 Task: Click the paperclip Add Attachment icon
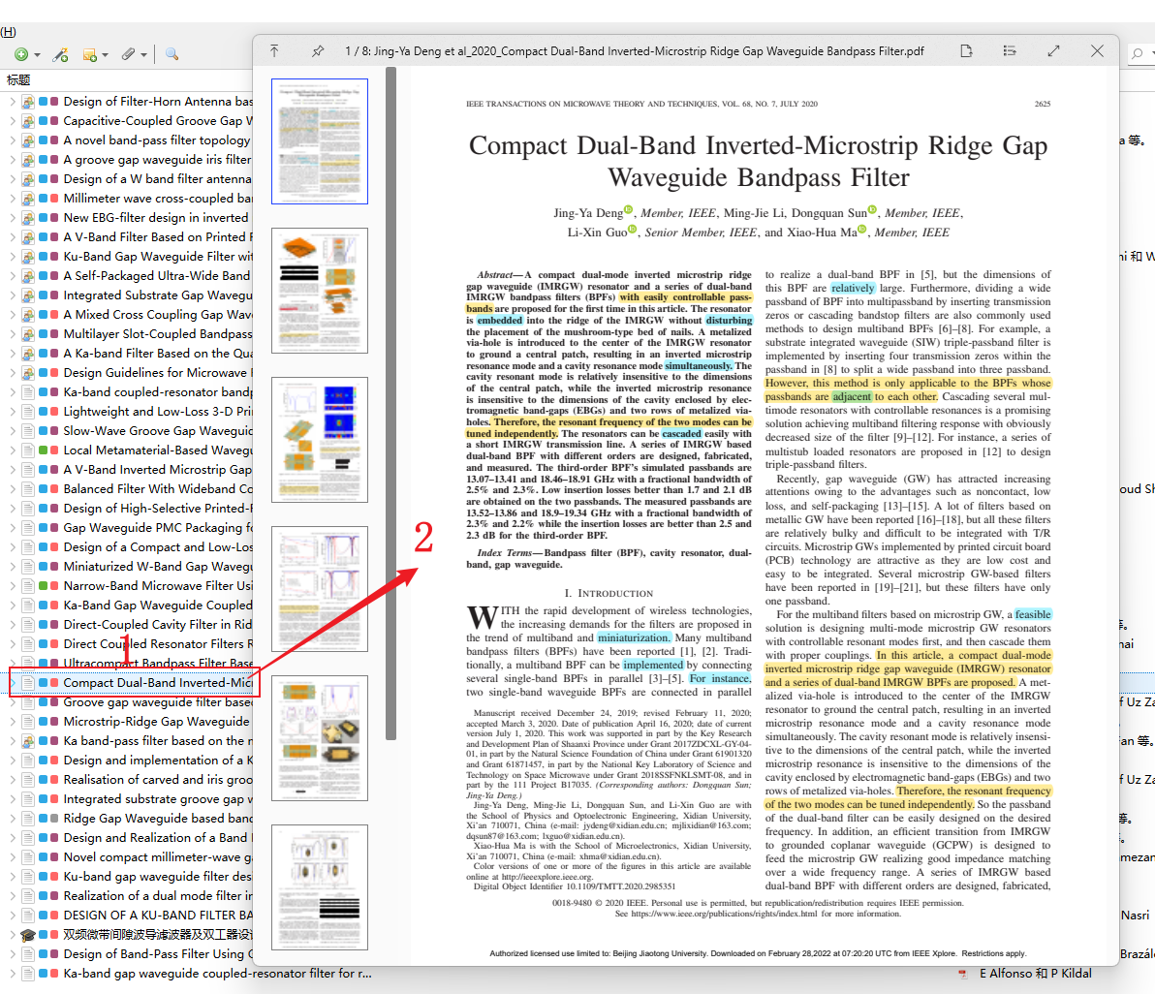(128, 54)
